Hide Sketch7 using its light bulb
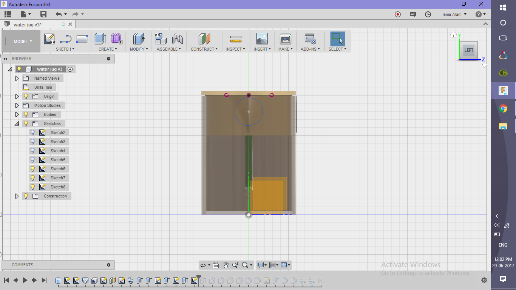The width and height of the screenshot is (516, 290). [33, 178]
